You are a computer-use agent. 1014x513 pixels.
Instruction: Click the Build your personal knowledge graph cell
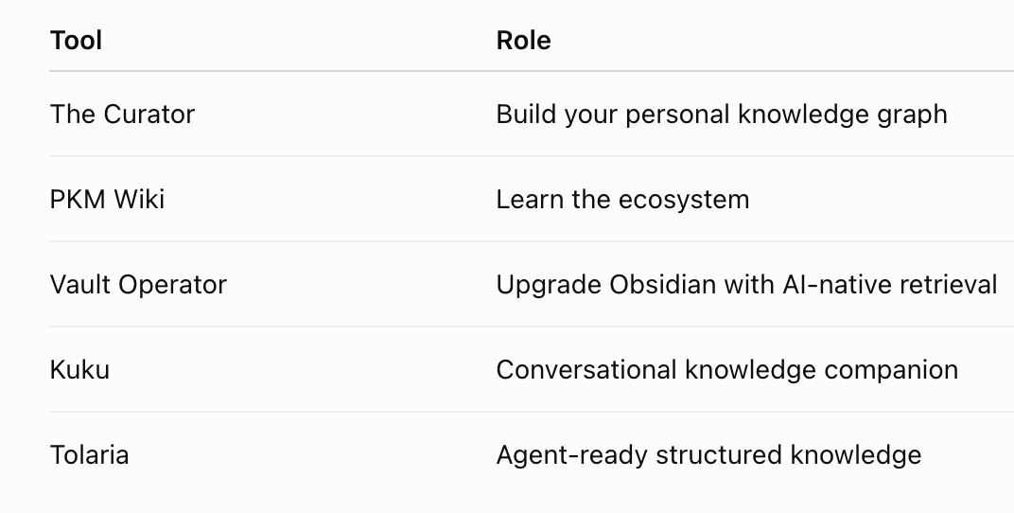coord(722,115)
